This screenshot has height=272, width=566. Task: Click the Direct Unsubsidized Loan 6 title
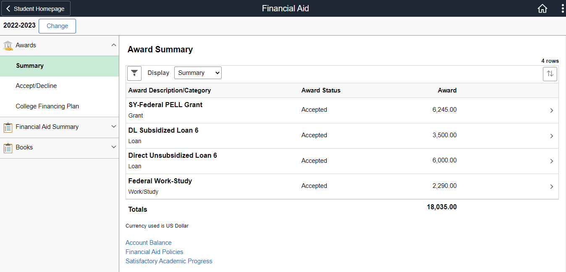[173, 156]
